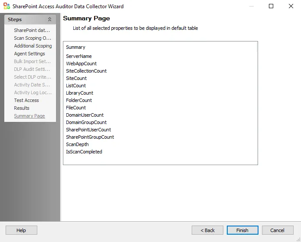Open the SharePoint data step
301x242 pixels.
click(32, 30)
